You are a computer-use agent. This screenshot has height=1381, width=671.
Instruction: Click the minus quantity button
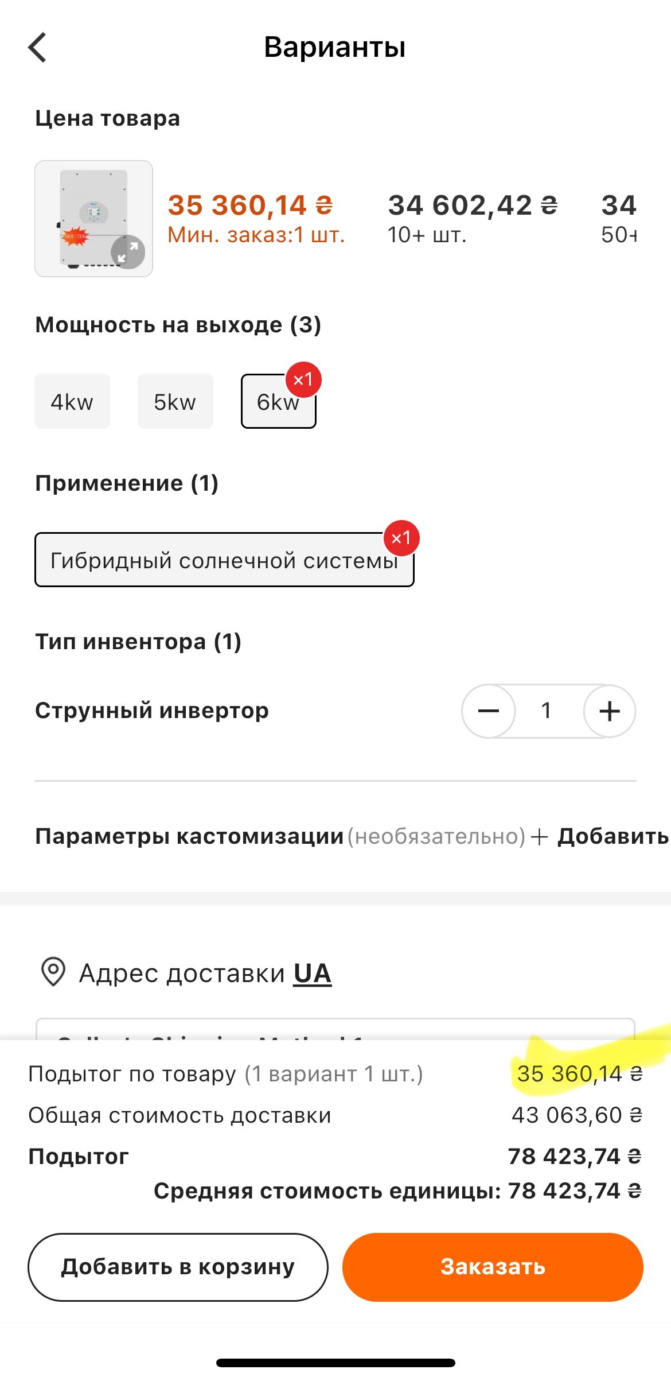(489, 711)
